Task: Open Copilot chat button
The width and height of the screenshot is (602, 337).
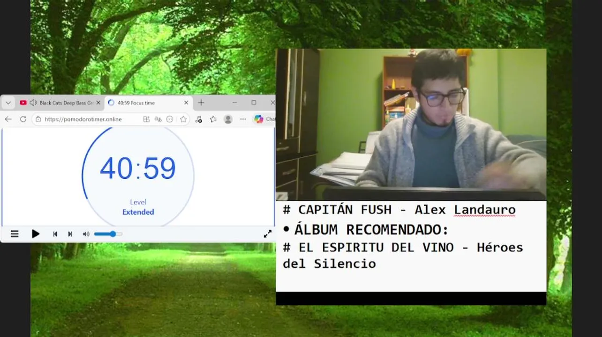Action: (x=264, y=119)
